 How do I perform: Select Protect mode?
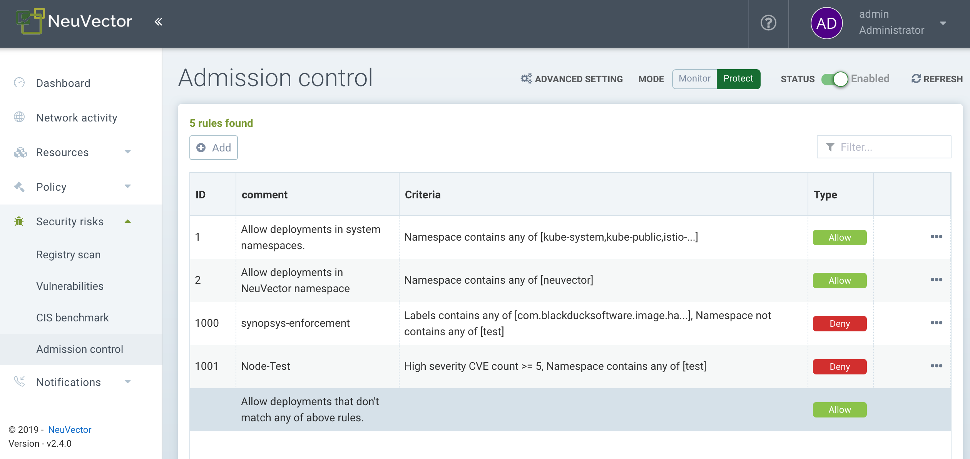(x=738, y=79)
